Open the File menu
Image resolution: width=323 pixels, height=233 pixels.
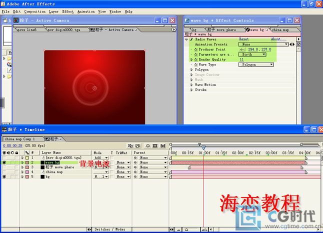(x=5, y=11)
